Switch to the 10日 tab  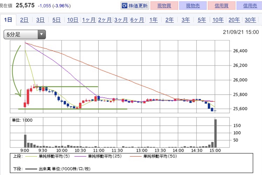72,20
